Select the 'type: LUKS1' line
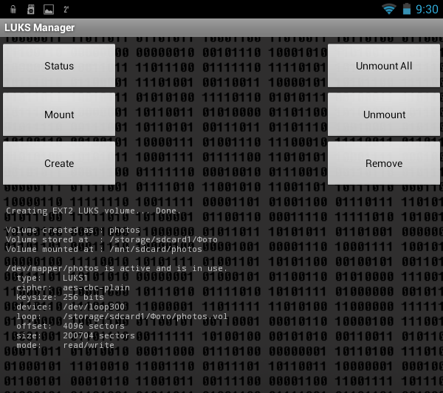 52,278
